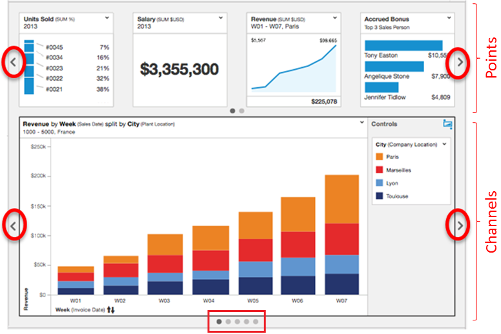
Task: Toggle the sort arrows next to Week axis label
Action: [111, 310]
